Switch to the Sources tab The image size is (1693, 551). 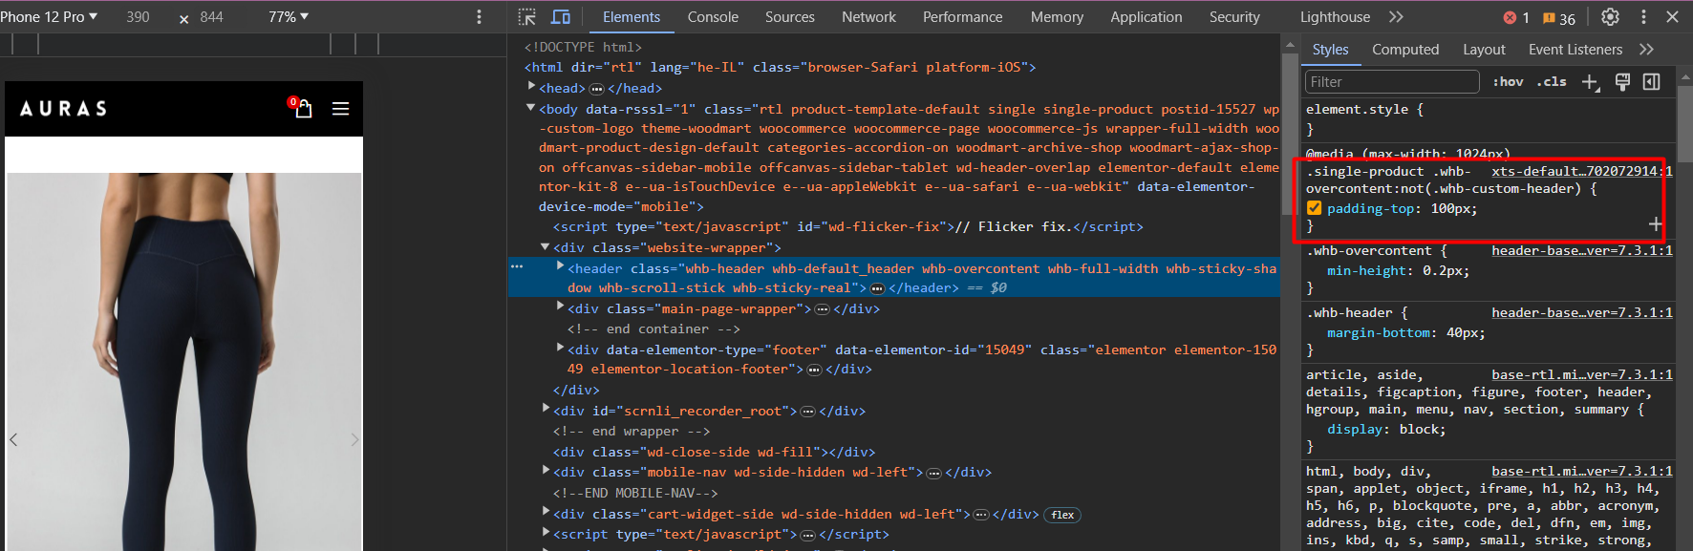(x=790, y=17)
